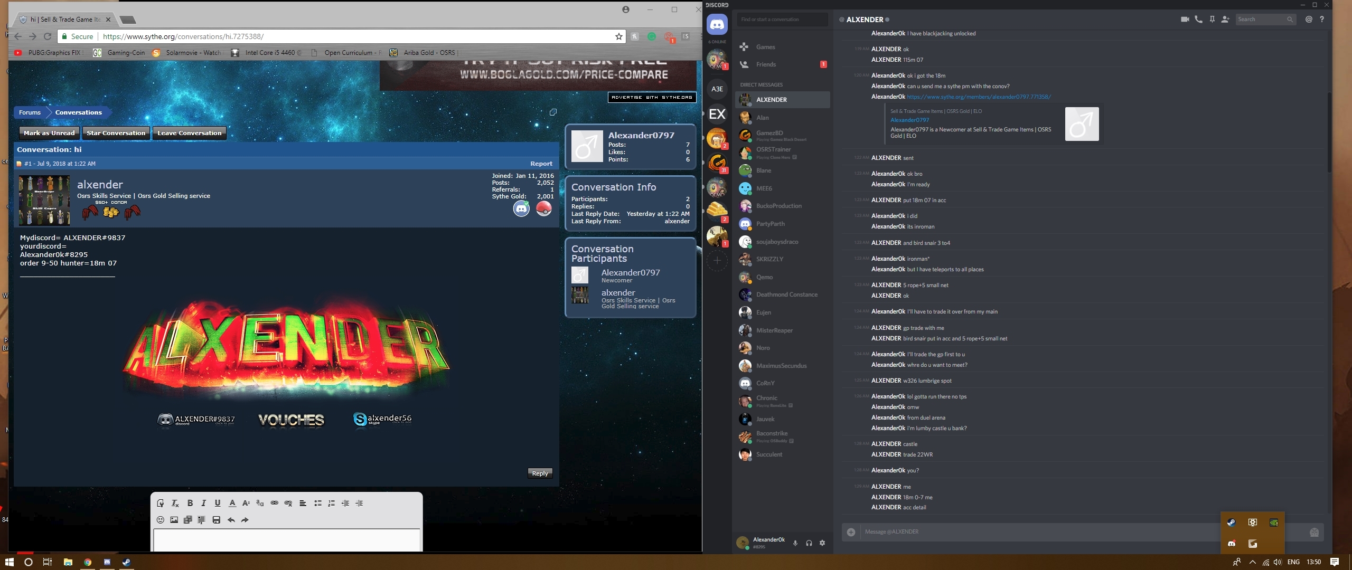The image size is (1352, 570).
Task: Open the sythe.org member profile link
Action: coord(979,97)
